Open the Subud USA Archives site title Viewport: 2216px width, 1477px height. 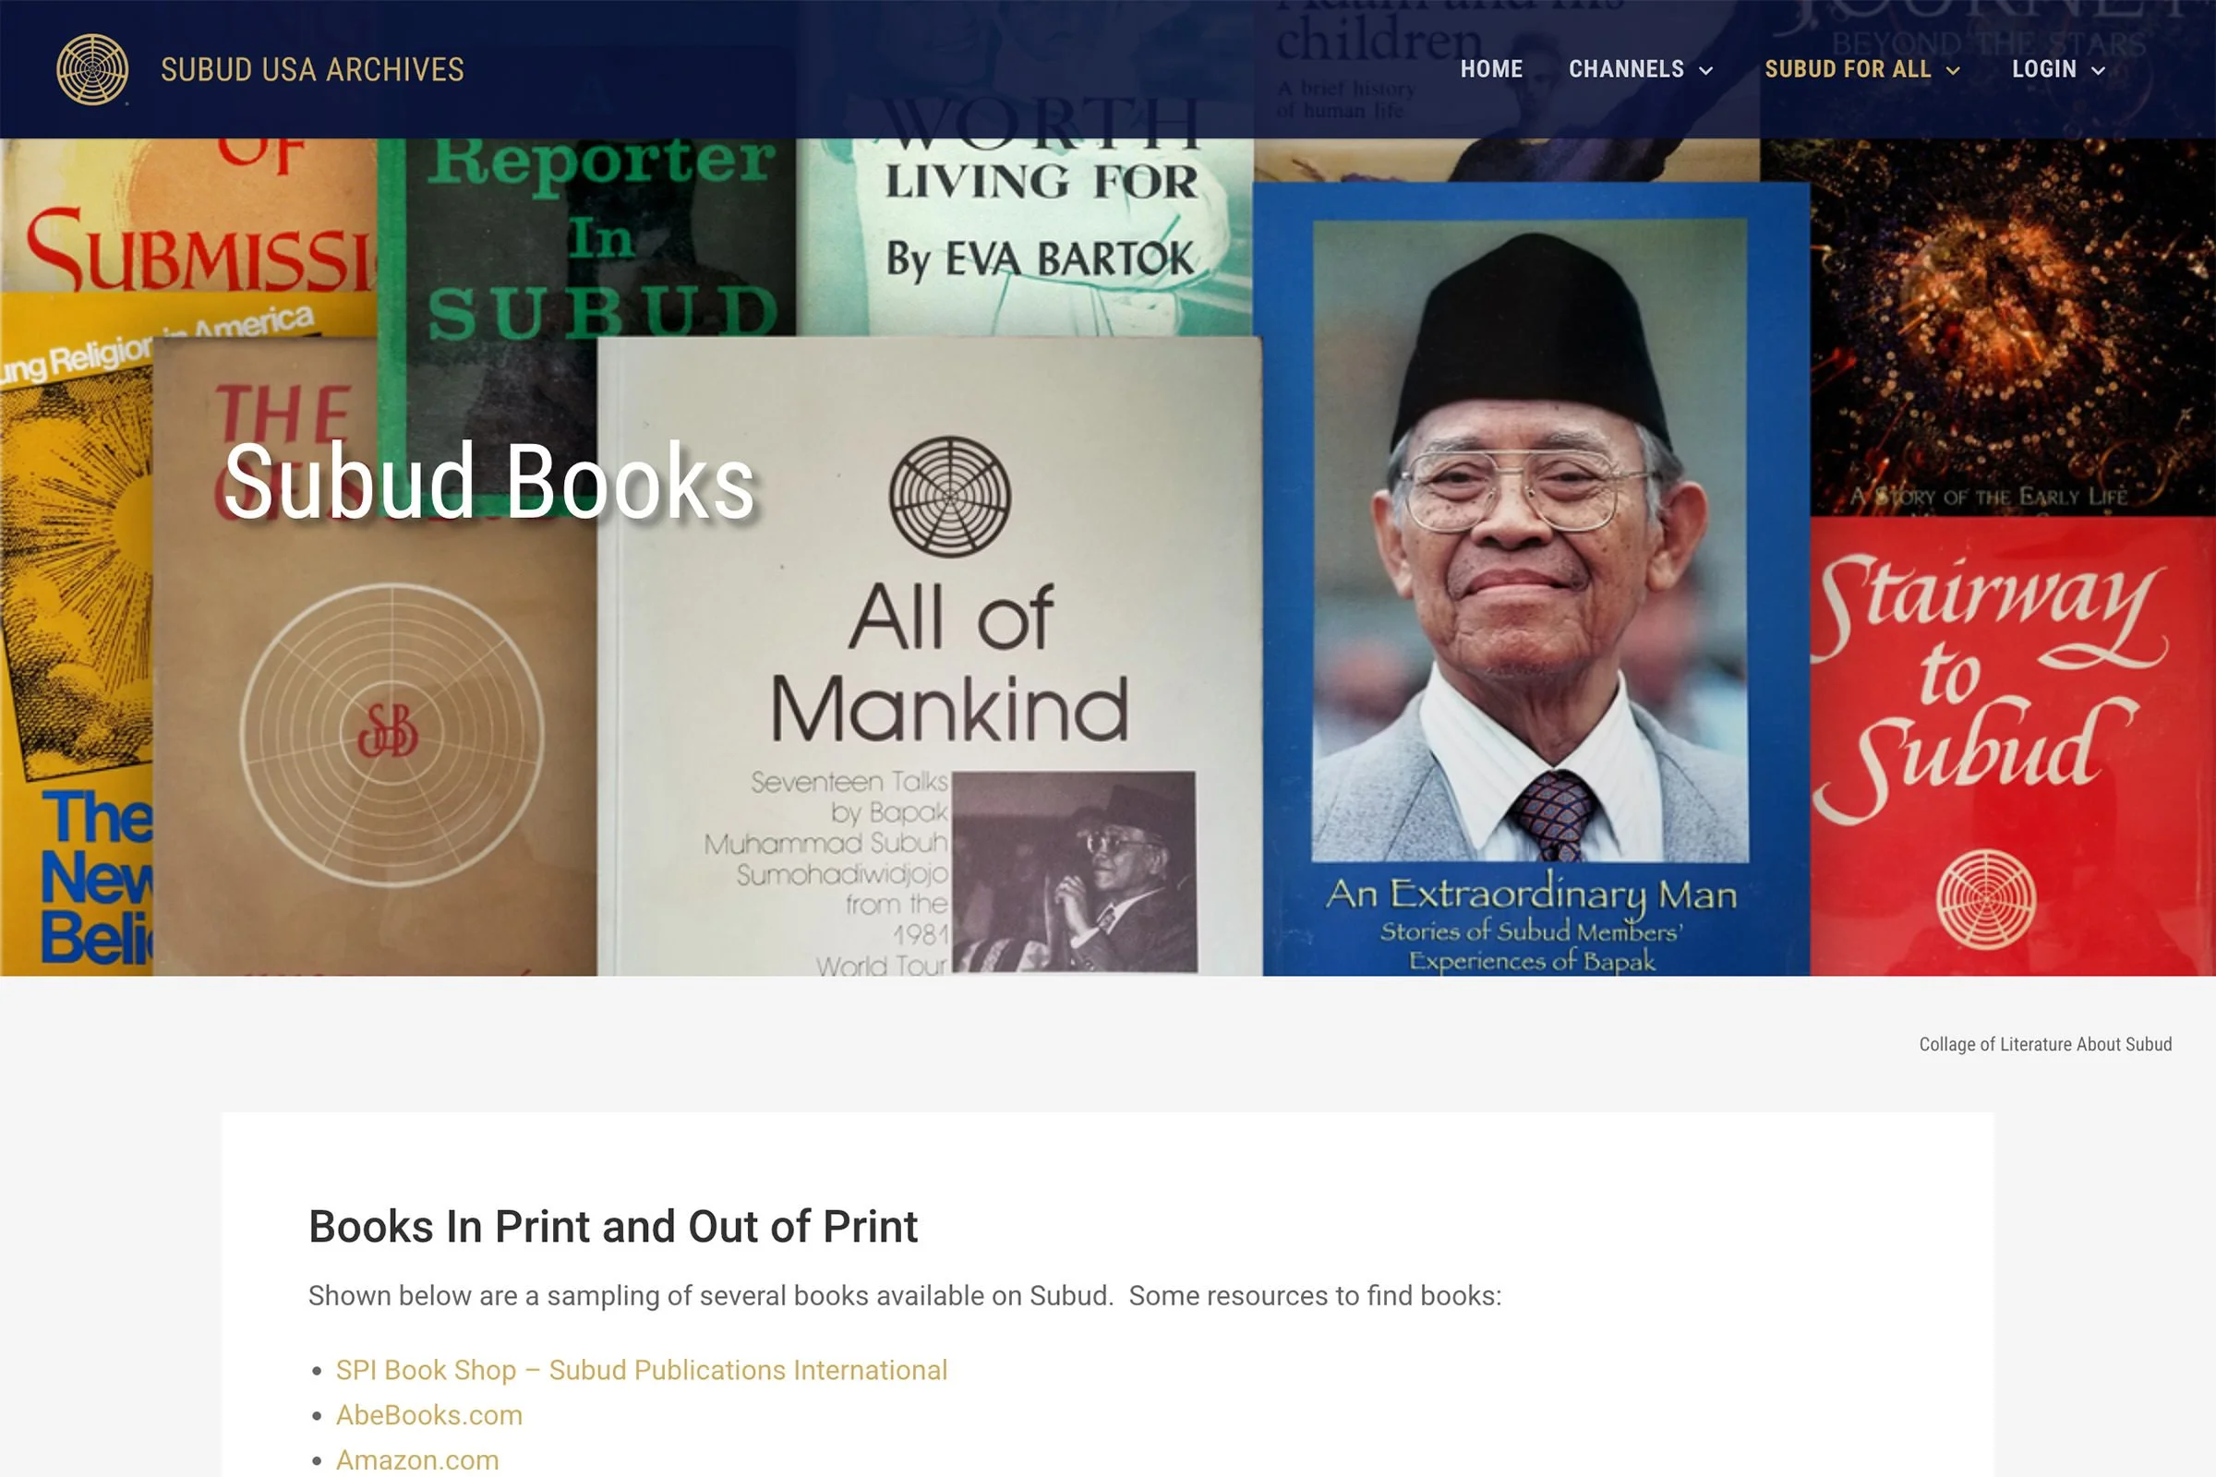coord(312,70)
